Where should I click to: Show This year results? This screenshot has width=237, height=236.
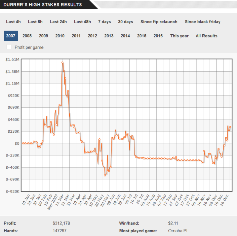[x=179, y=36]
